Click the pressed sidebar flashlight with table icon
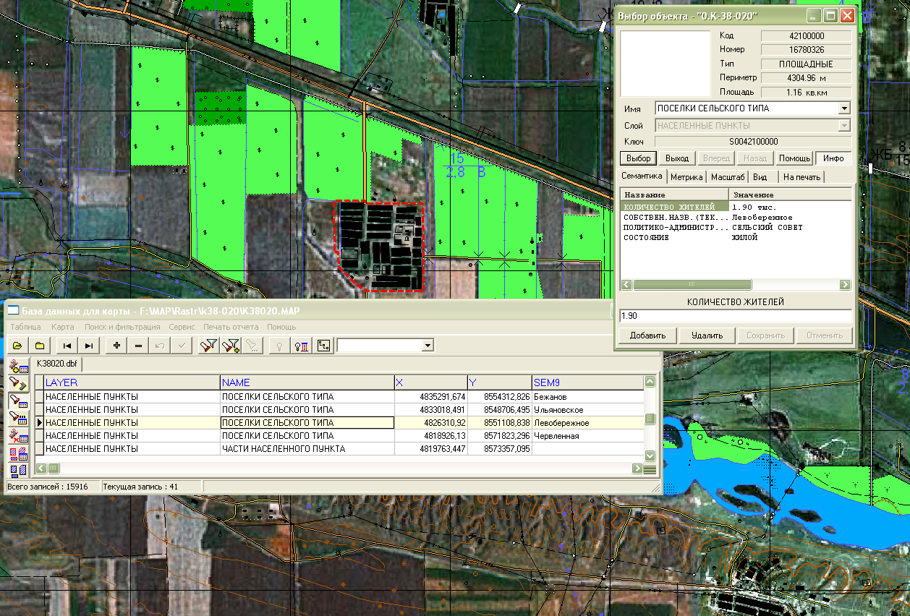 18,401
